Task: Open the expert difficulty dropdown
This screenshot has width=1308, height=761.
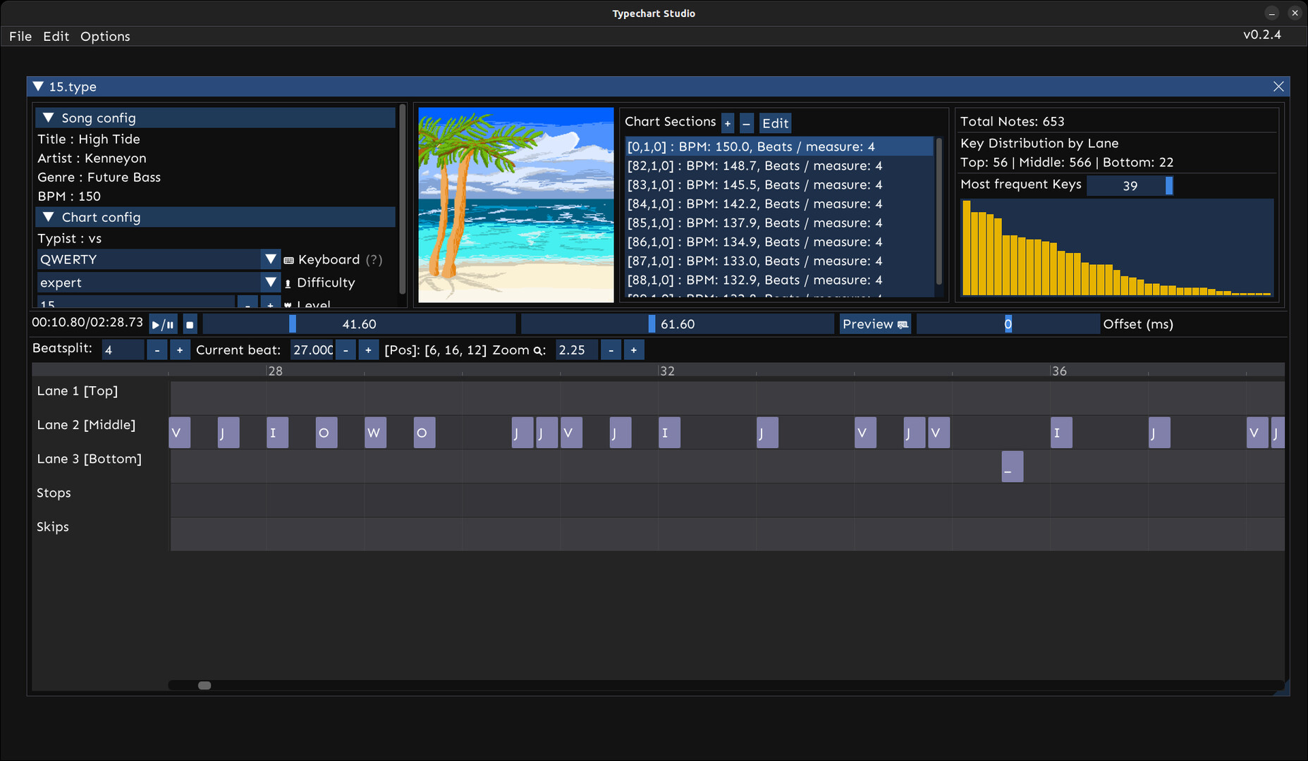Action: [x=270, y=282]
